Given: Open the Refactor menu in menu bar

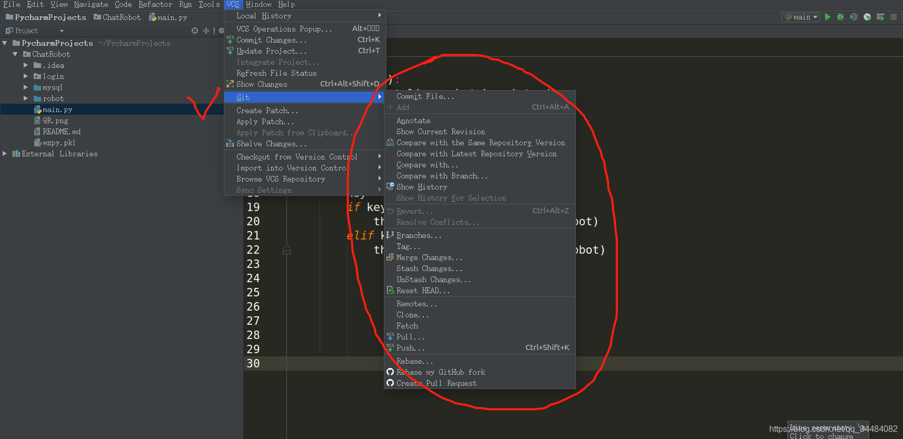Looking at the screenshot, I should tap(155, 4).
